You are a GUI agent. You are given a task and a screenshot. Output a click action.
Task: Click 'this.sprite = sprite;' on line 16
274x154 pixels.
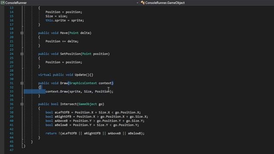click(x=65, y=20)
